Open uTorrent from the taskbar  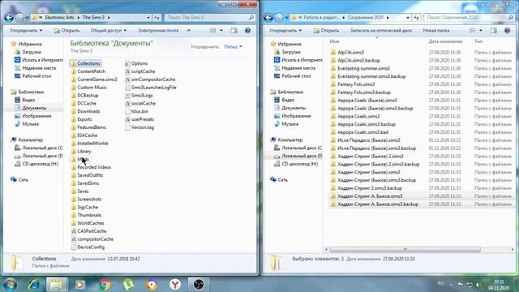point(128,285)
